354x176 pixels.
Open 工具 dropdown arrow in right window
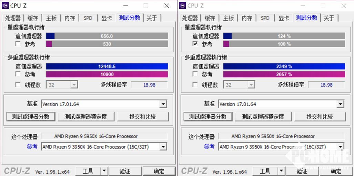click(281, 171)
